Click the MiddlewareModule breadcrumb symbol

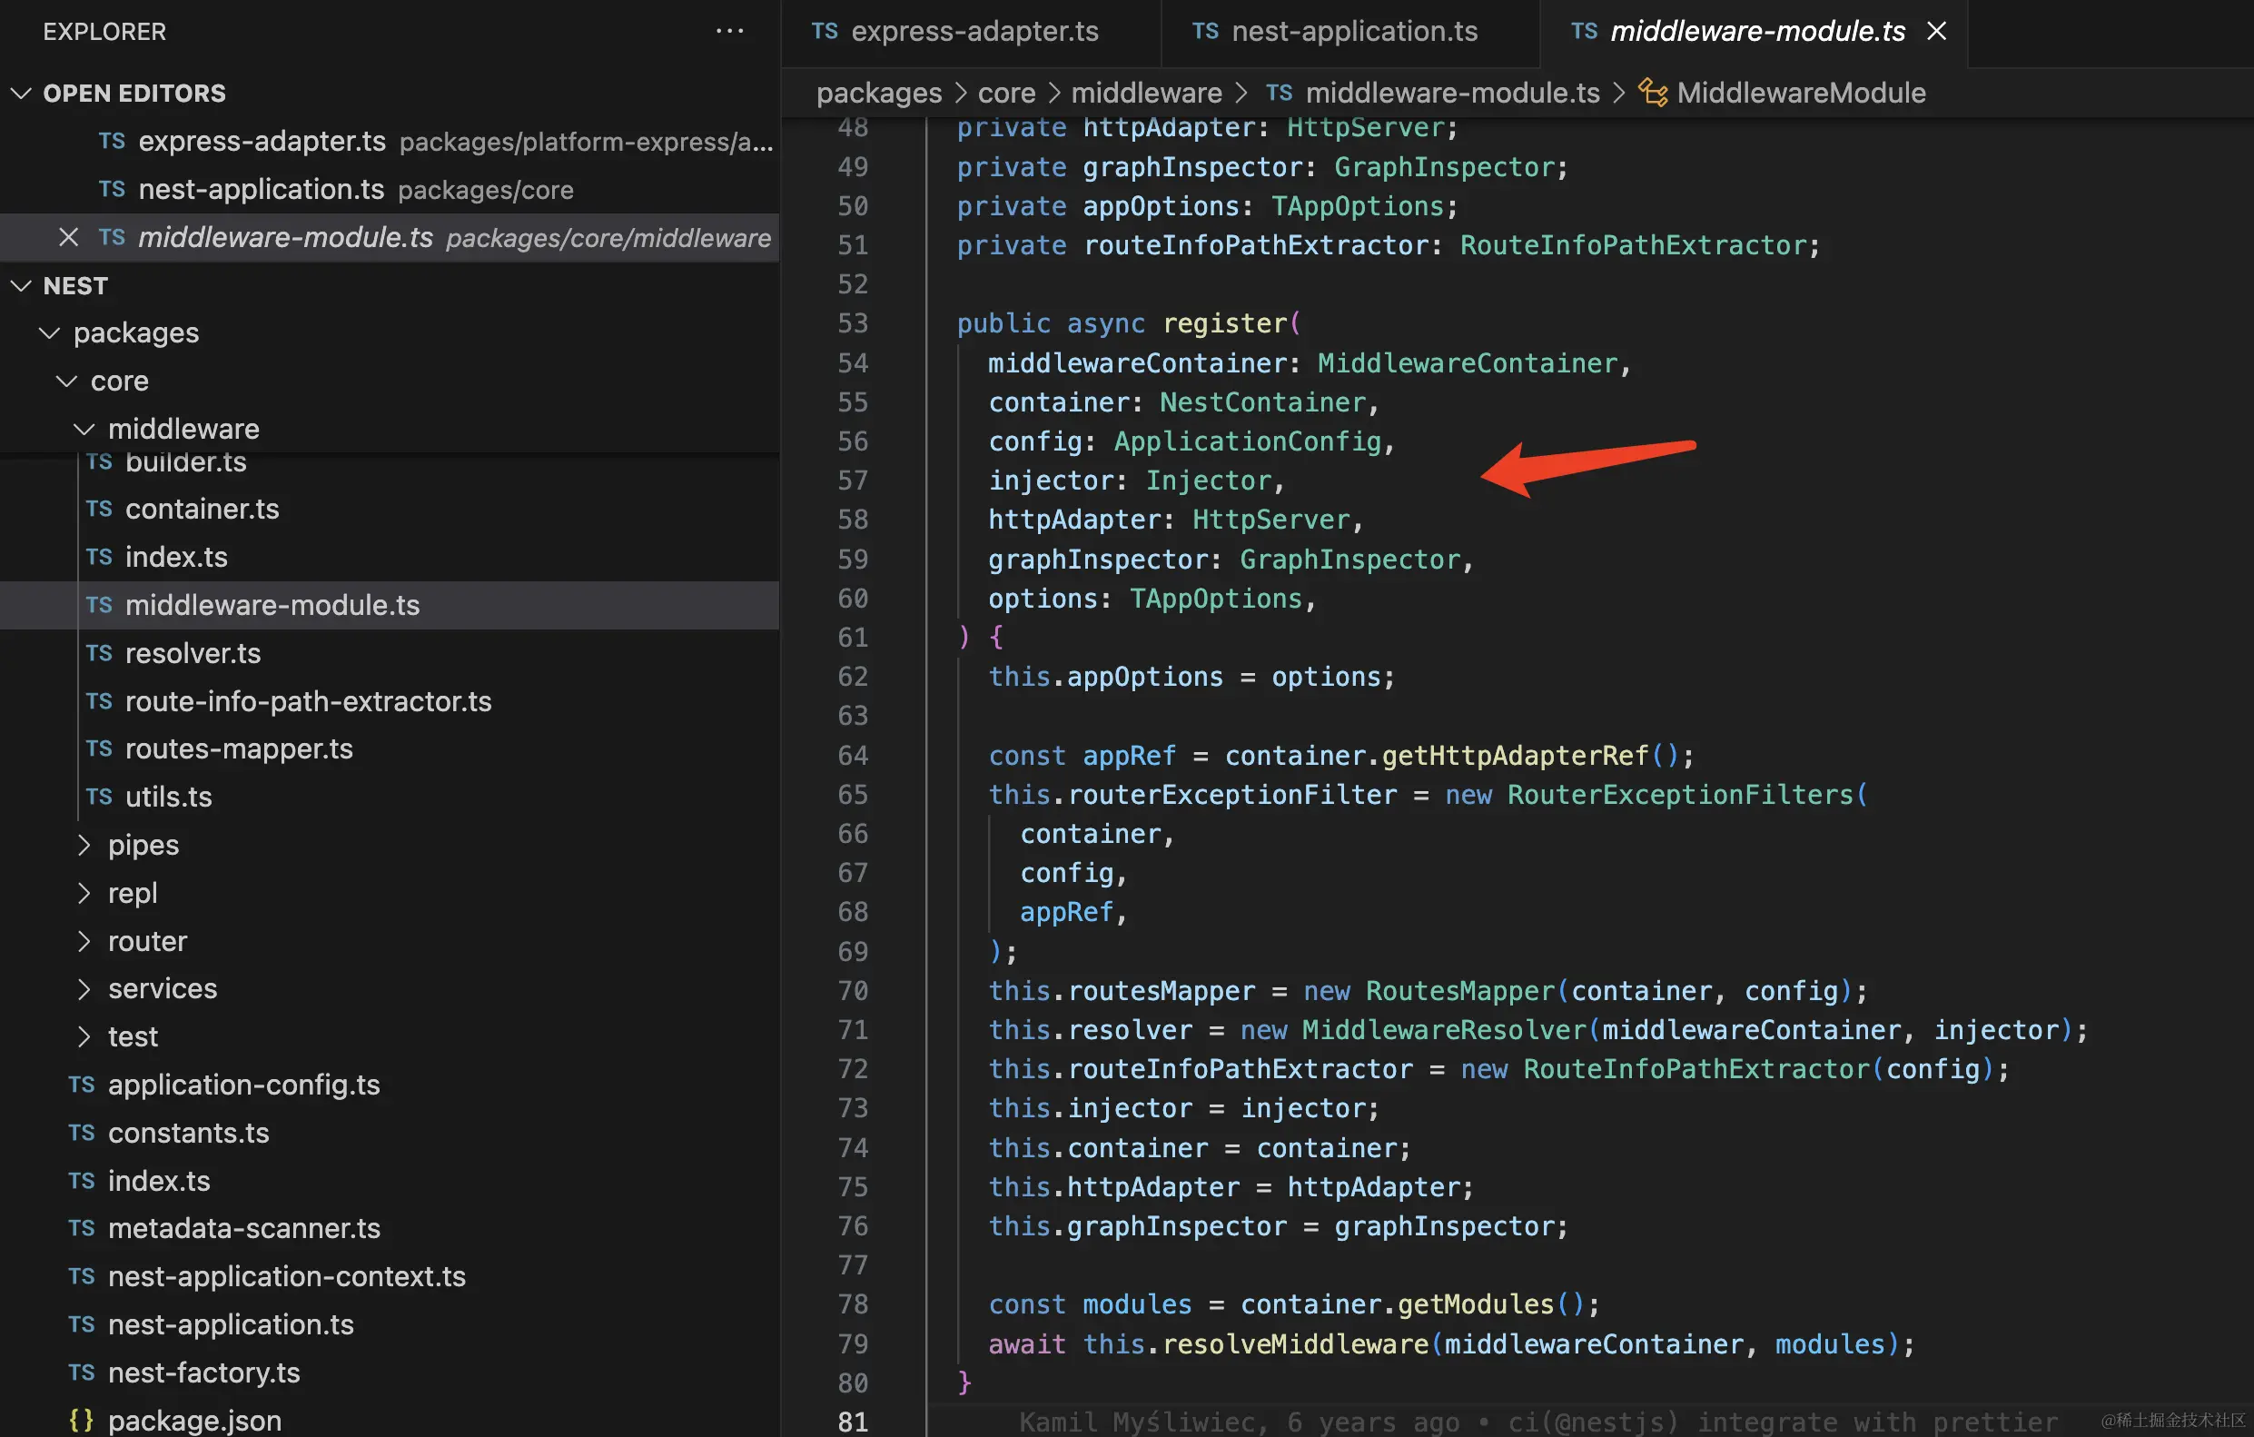coord(1801,93)
